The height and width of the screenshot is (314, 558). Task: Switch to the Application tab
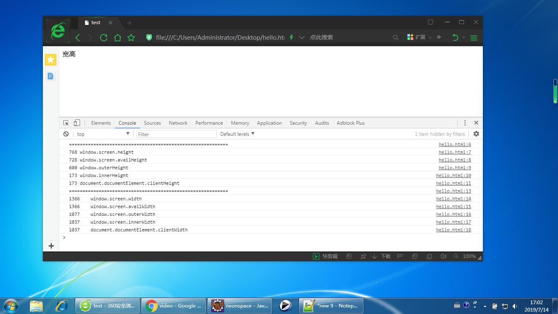[x=269, y=123]
